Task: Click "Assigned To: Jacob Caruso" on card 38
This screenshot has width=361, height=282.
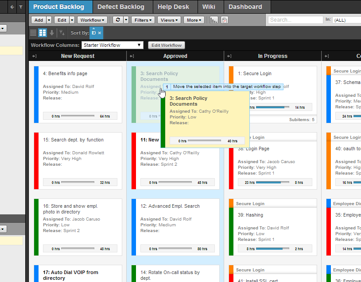Action: click(x=266, y=162)
